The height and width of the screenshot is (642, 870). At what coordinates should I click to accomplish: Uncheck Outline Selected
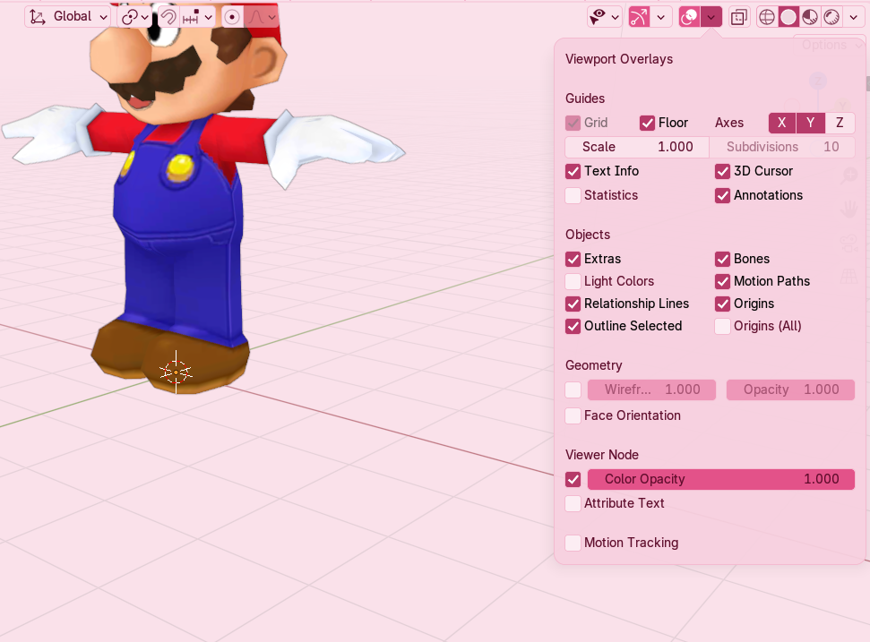(573, 326)
